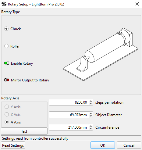
Task: Click the steps per rotation field
Action: click(69, 102)
